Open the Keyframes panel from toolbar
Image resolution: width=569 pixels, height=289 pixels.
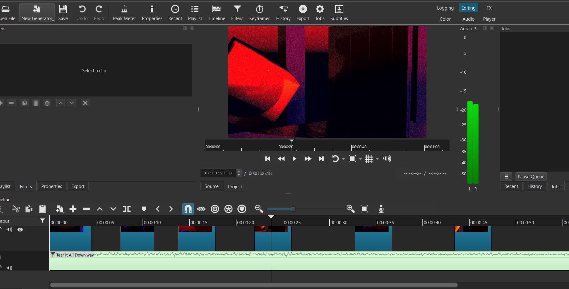pyautogui.click(x=260, y=13)
